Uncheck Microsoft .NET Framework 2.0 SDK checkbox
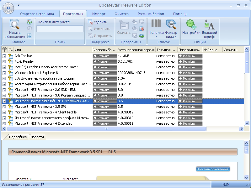Image resolution: width=251 pixels, height=188 pixels. pyautogui.click(x=4, y=90)
